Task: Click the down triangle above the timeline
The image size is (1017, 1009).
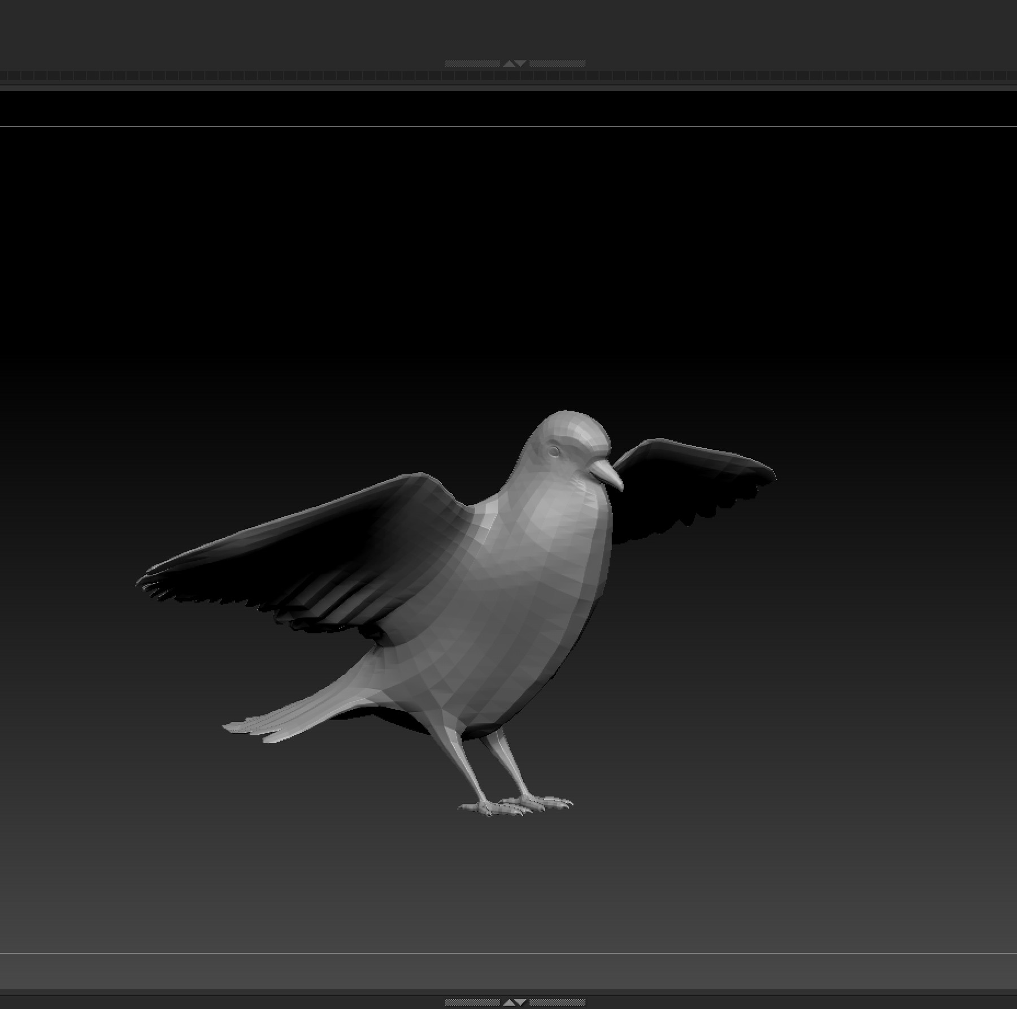Action: click(x=521, y=62)
